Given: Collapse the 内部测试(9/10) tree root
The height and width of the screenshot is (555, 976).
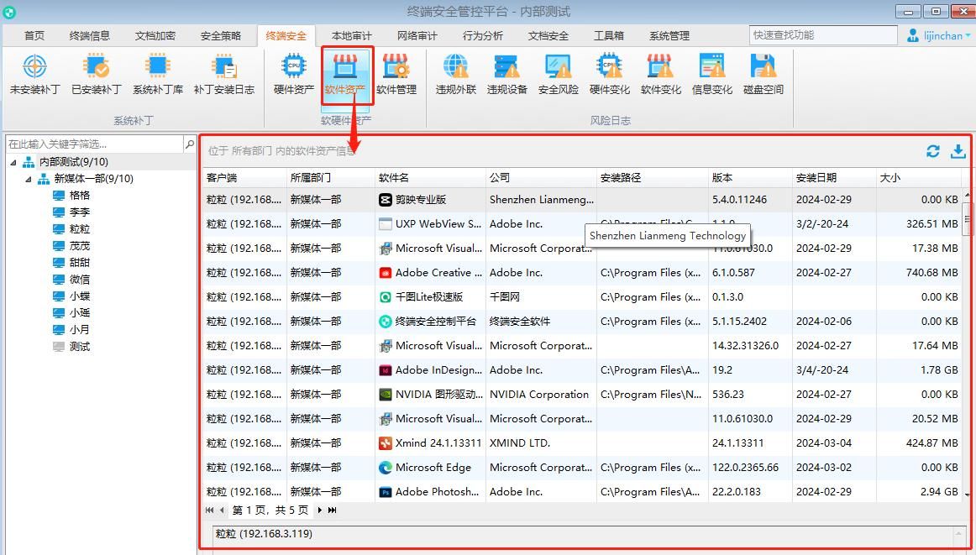Looking at the screenshot, I should tap(15, 160).
